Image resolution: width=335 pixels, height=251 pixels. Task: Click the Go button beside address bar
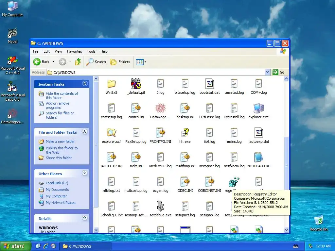pos(279,72)
